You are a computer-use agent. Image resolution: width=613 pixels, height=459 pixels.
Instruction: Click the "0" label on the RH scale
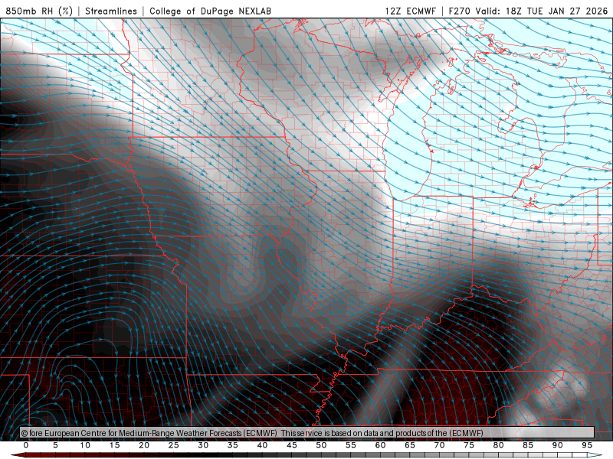point(26,445)
